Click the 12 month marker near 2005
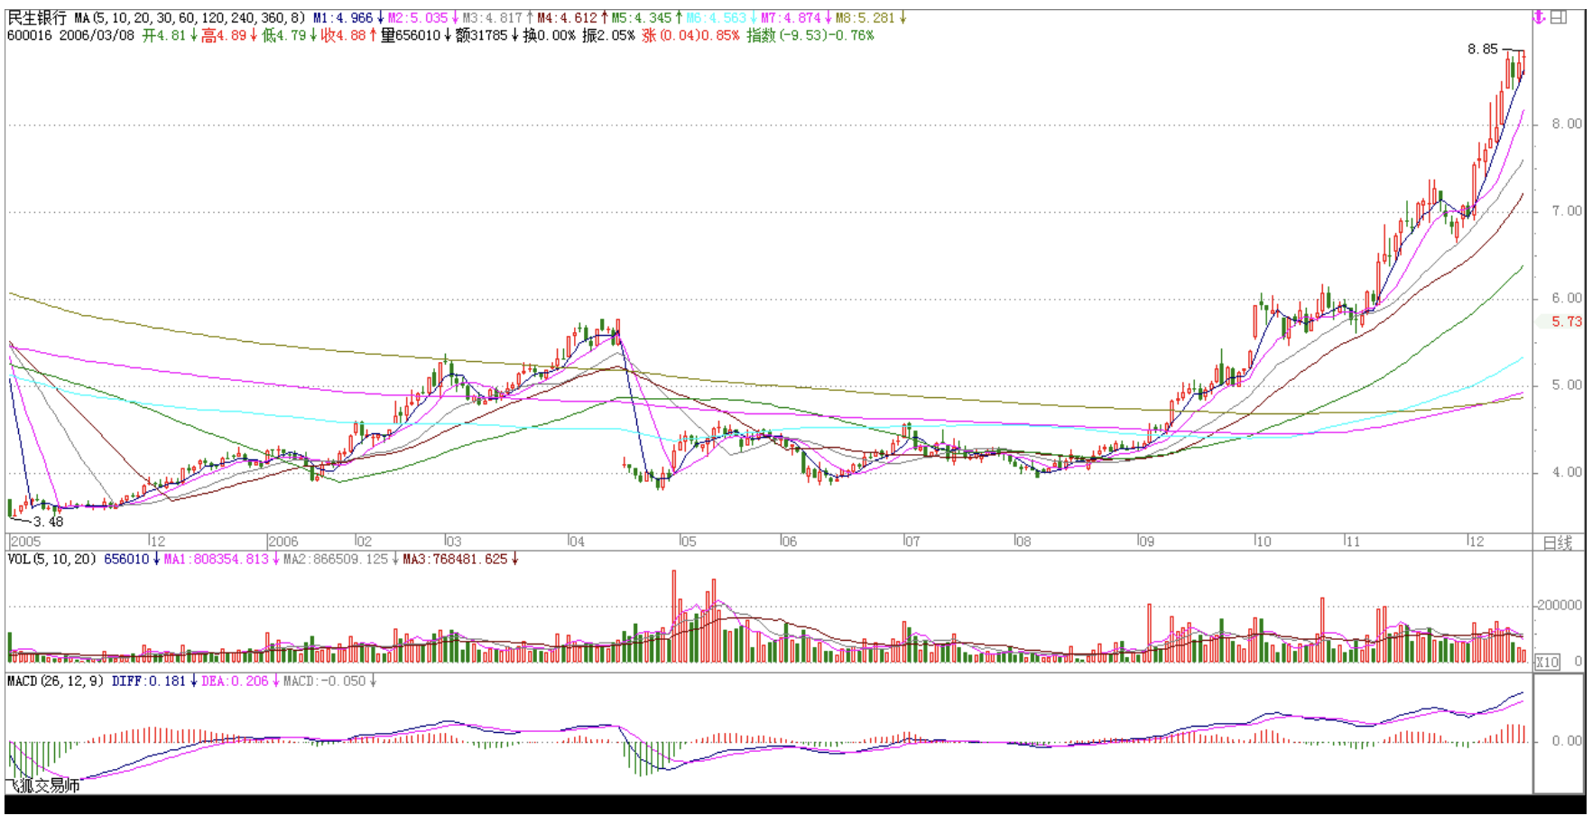The height and width of the screenshot is (825, 1592). pyautogui.click(x=157, y=542)
